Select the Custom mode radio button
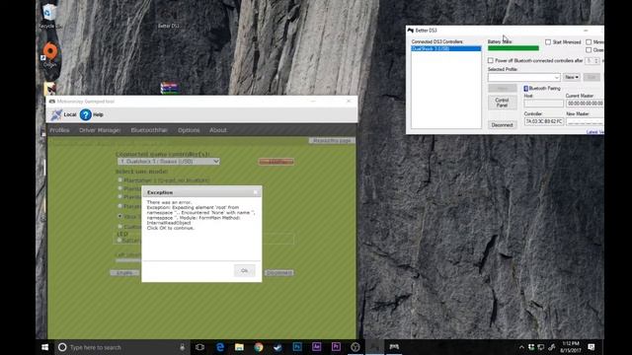Image resolution: width=632 pixels, height=355 pixels. pos(119,227)
